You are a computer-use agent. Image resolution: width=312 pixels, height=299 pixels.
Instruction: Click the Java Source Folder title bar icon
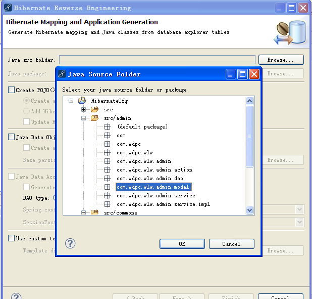[x=62, y=74]
